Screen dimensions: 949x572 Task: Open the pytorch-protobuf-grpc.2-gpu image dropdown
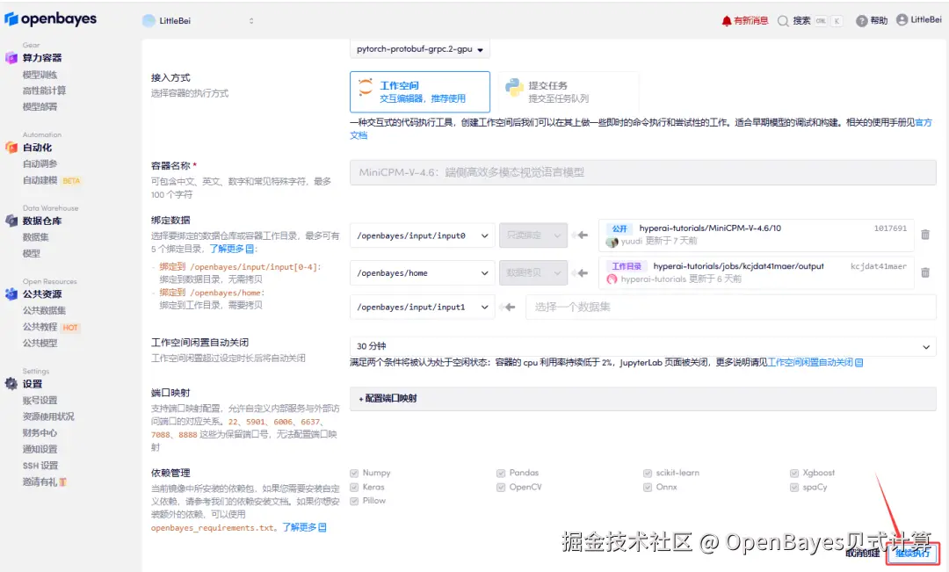419,49
